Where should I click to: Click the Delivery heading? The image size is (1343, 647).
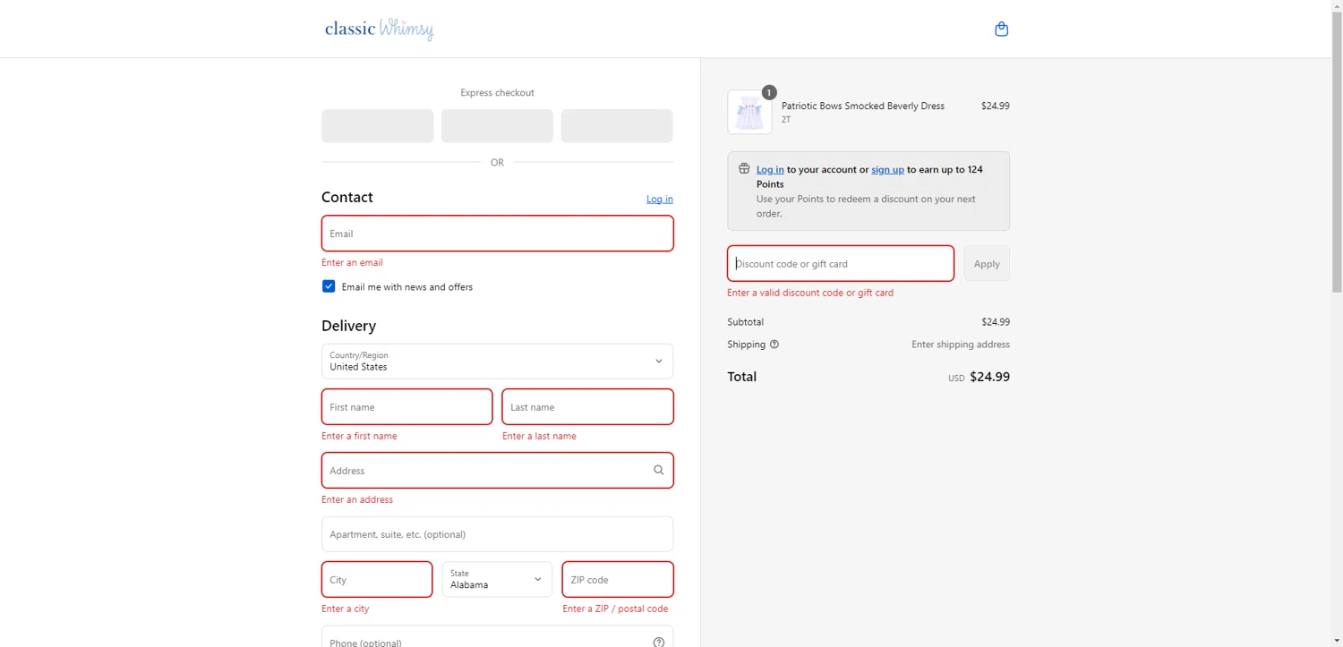click(348, 326)
